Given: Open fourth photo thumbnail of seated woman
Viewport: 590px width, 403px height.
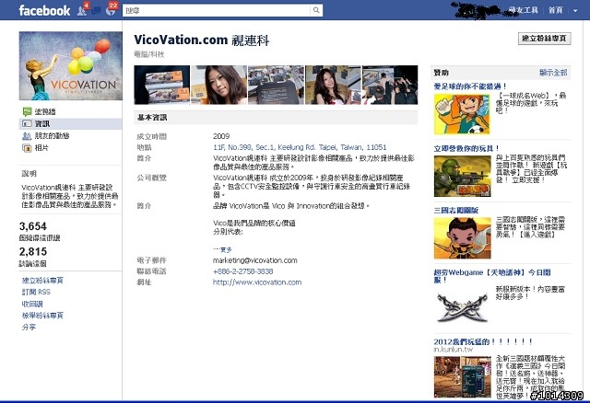Looking at the screenshot, I should pyautogui.click(x=333, y=85).
